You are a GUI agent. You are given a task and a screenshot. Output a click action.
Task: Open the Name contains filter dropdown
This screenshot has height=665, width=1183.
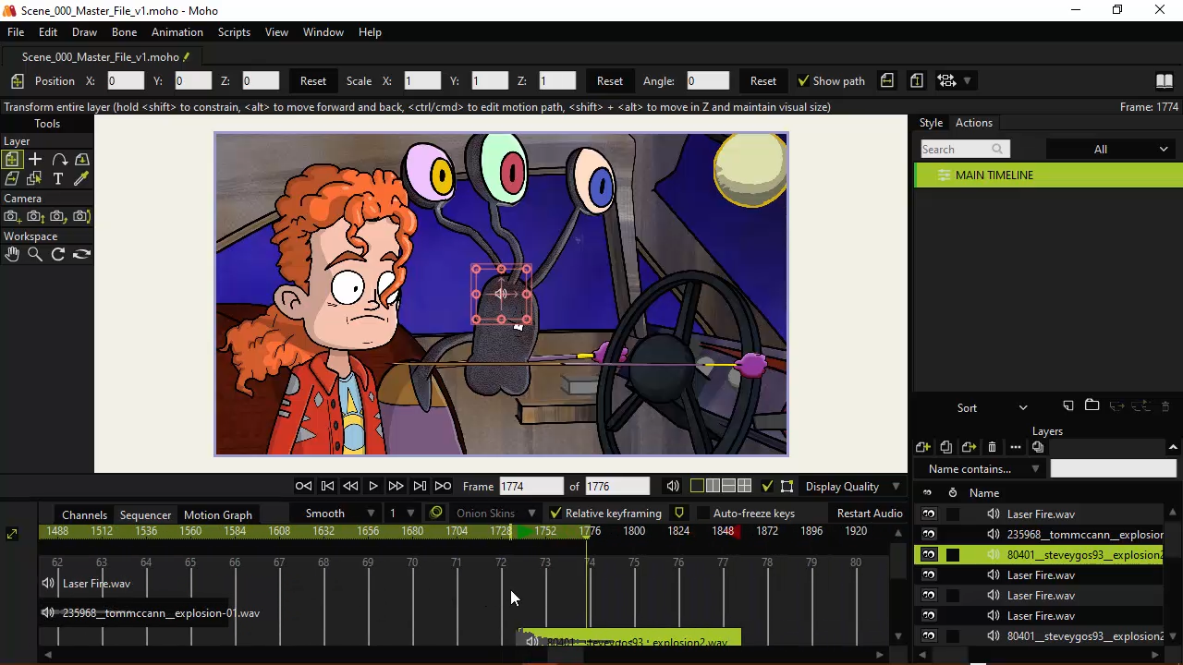(x=983, y=469)
